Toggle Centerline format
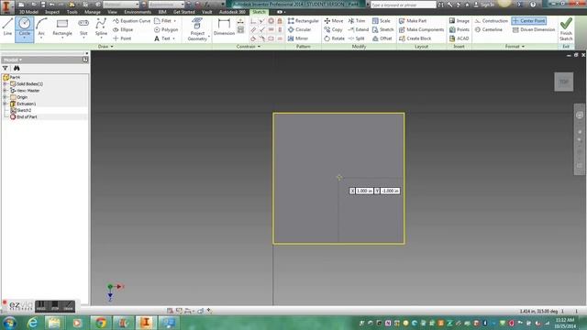Screen dimensions: 587x330 pyautogui.click(x=488, y=29)
